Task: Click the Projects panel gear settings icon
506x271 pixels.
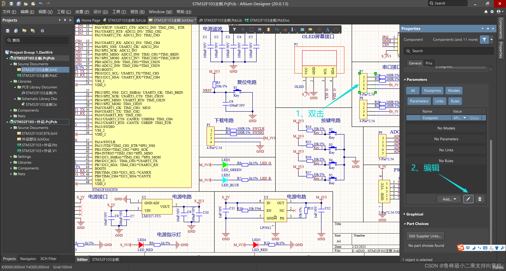Action: 42,31
